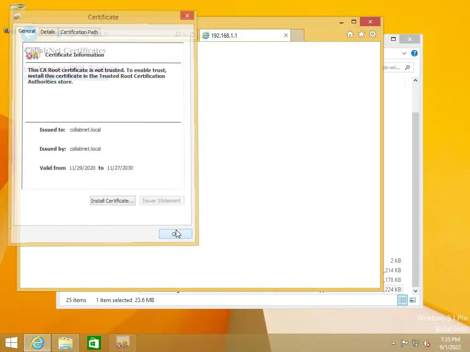The height and width of the screenshot is (352, 470).
Task: Maximize the Internet Explorer window
Action: [x=354, y=22]
